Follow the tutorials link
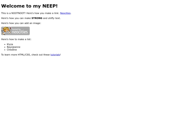 pos(55,55)
